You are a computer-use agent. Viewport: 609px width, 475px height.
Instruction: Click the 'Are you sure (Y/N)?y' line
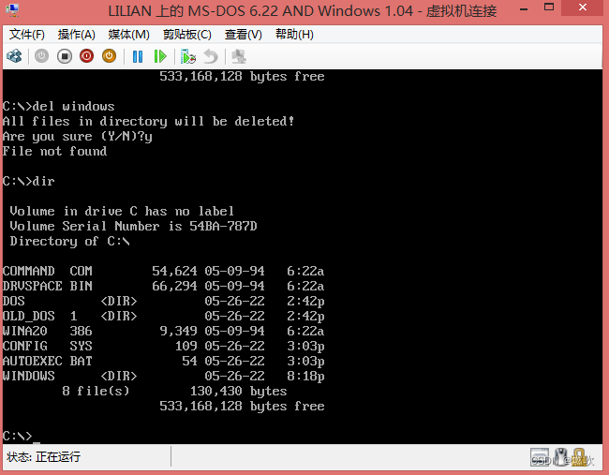coord(77,137)
